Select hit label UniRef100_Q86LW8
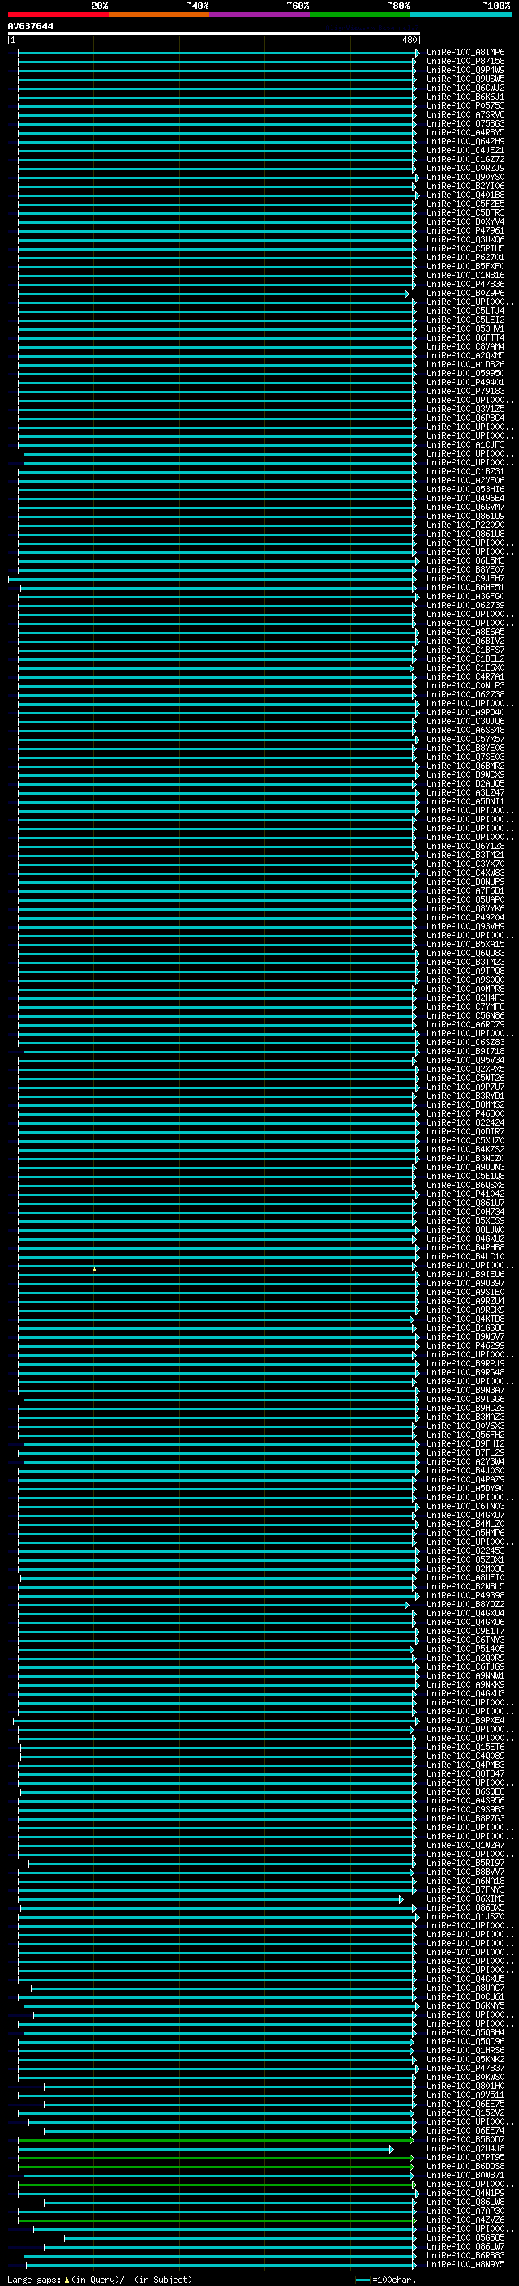 pos(465,2202)
